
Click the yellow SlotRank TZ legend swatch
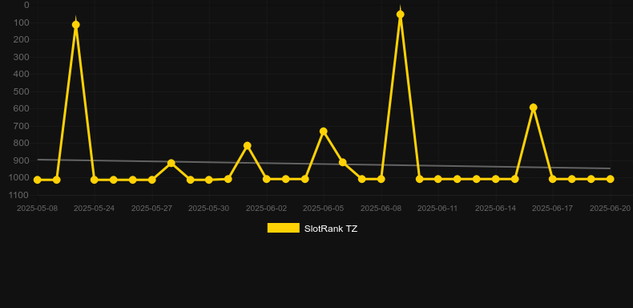284,228
